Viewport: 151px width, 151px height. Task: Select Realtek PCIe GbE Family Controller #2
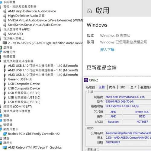[34, 134]
